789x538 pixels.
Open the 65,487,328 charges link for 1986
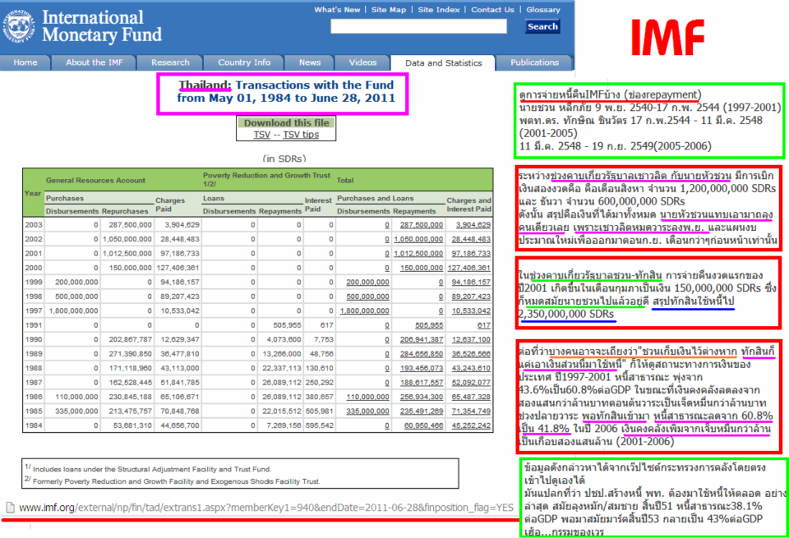coord(471,398)
